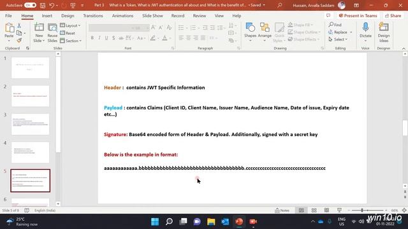This screenshot has height=229, width=408.
Task: Apply bullet list
Action: pos(181,27)
